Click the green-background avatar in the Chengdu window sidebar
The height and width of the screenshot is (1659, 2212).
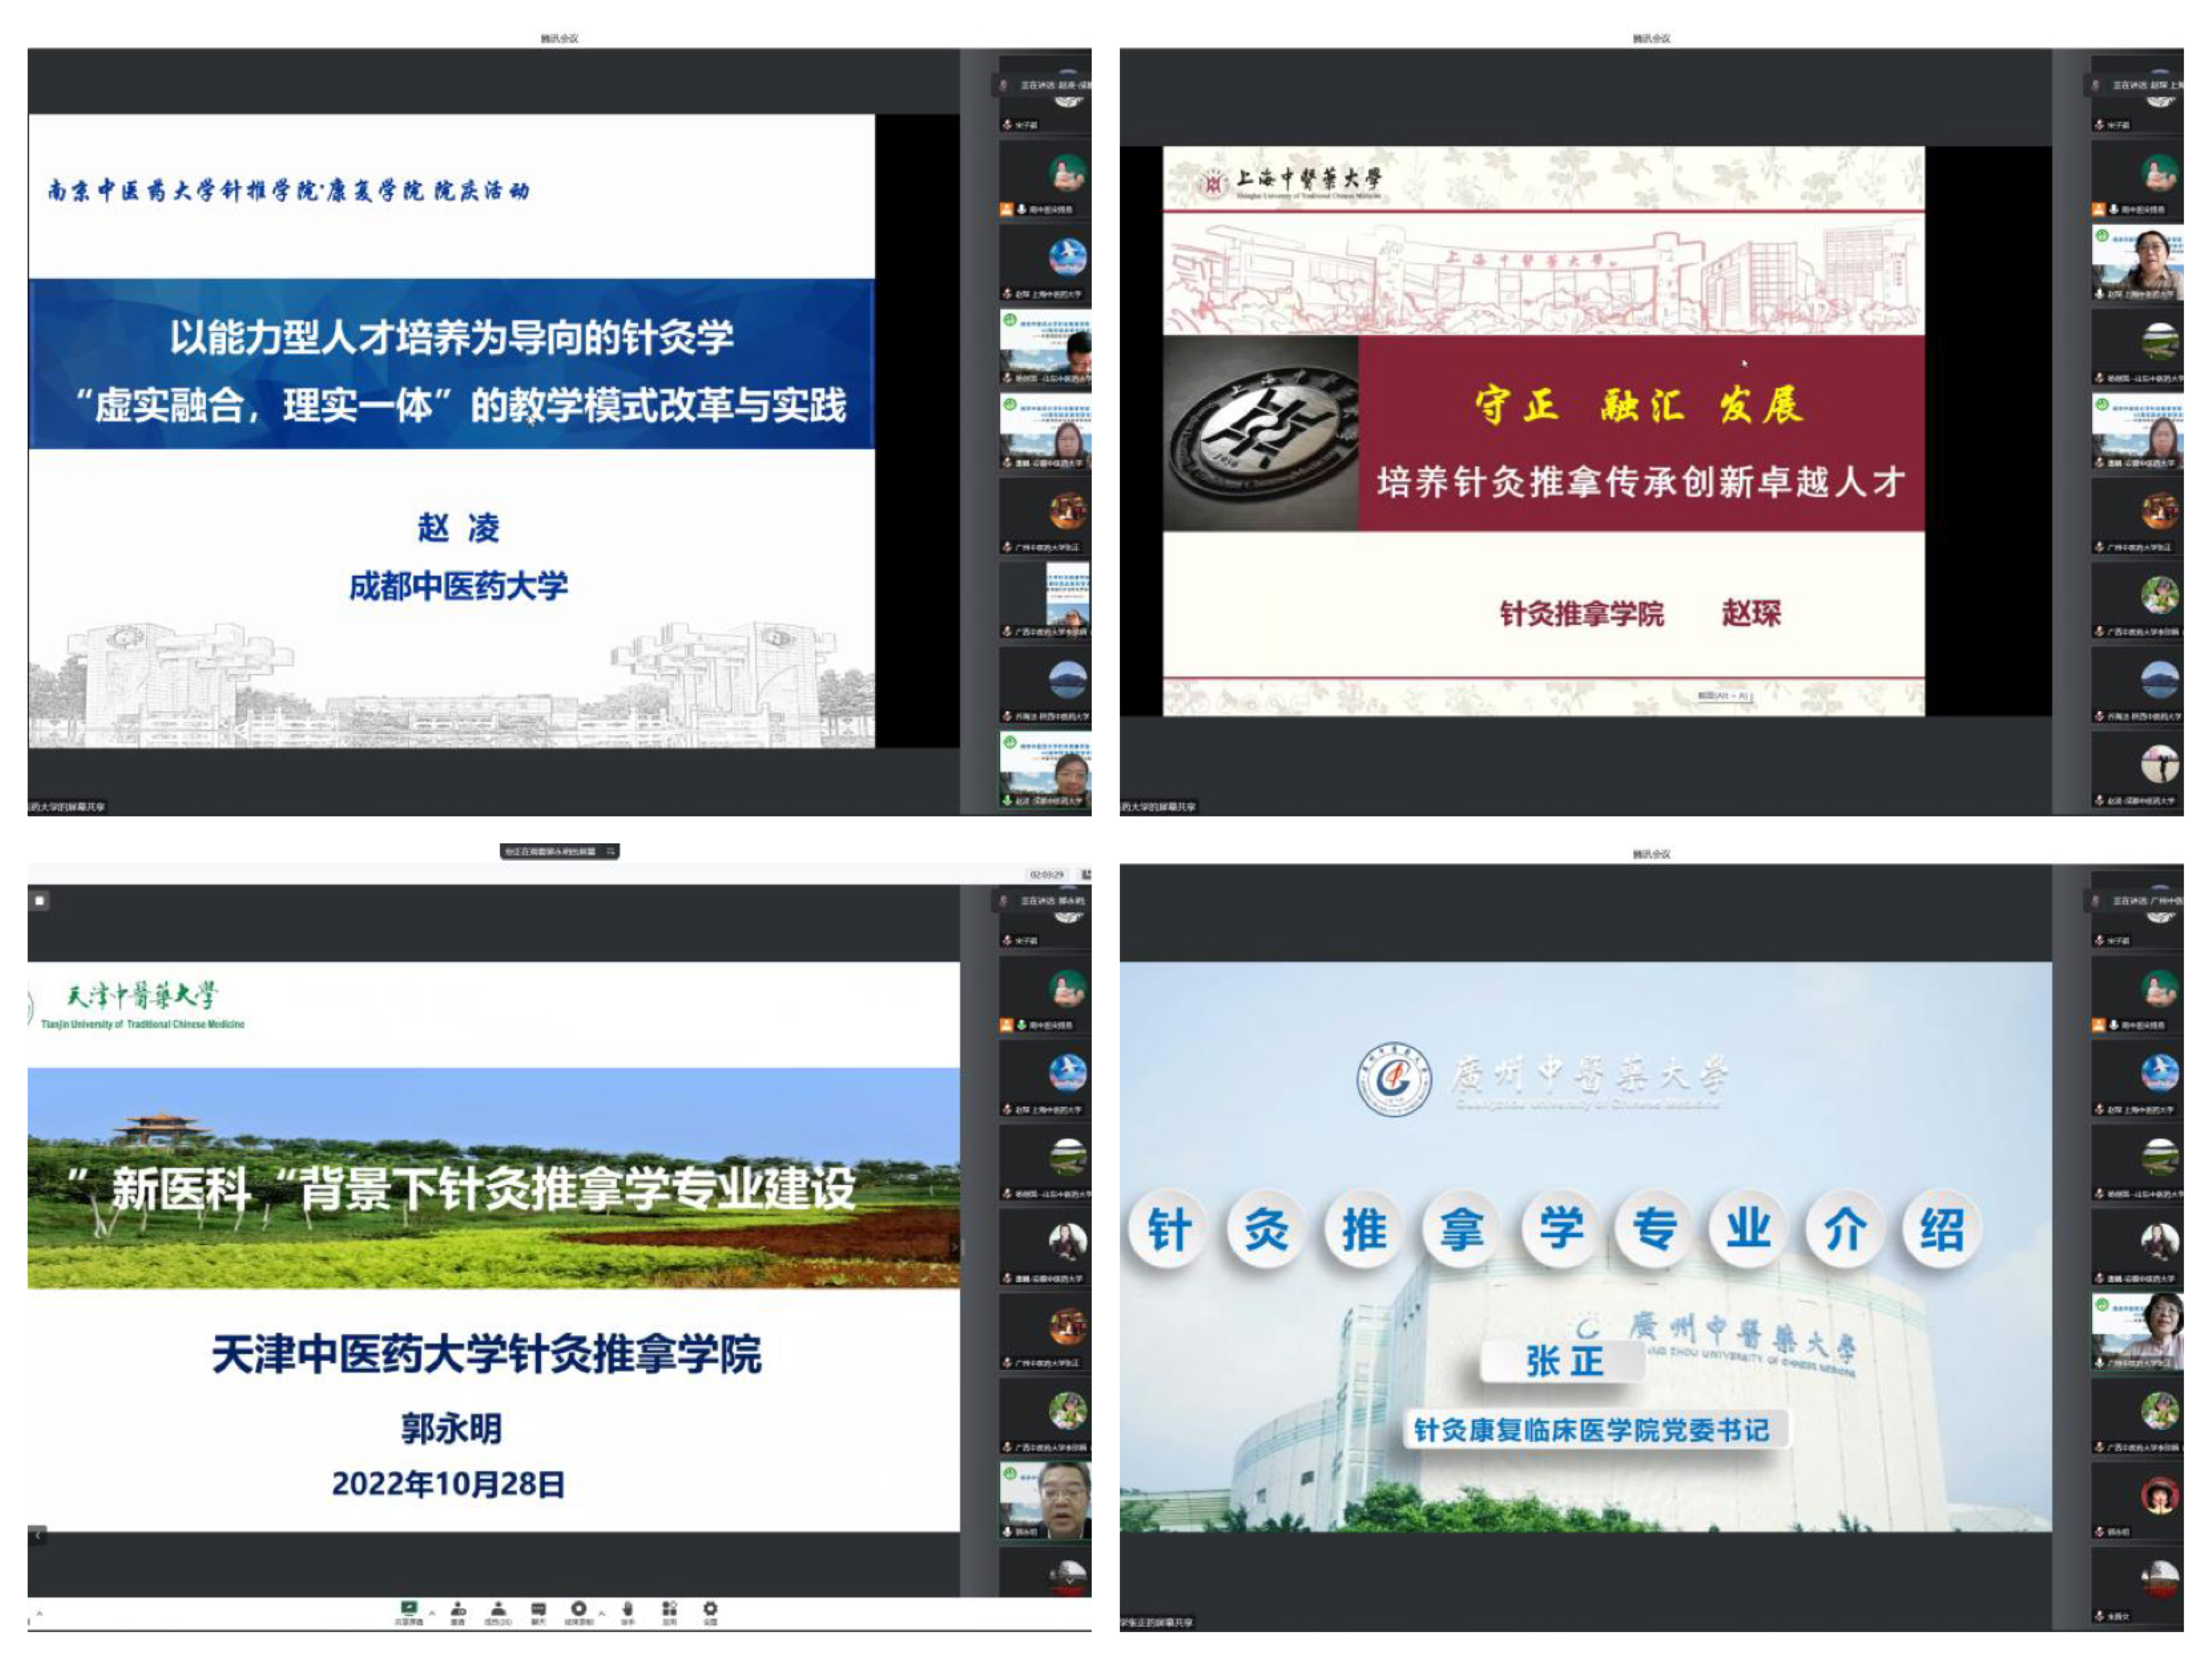tap(1068, 173)
